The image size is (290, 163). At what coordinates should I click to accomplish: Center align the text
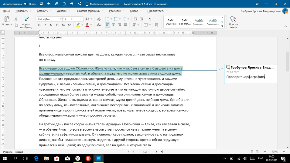[113, 25]
